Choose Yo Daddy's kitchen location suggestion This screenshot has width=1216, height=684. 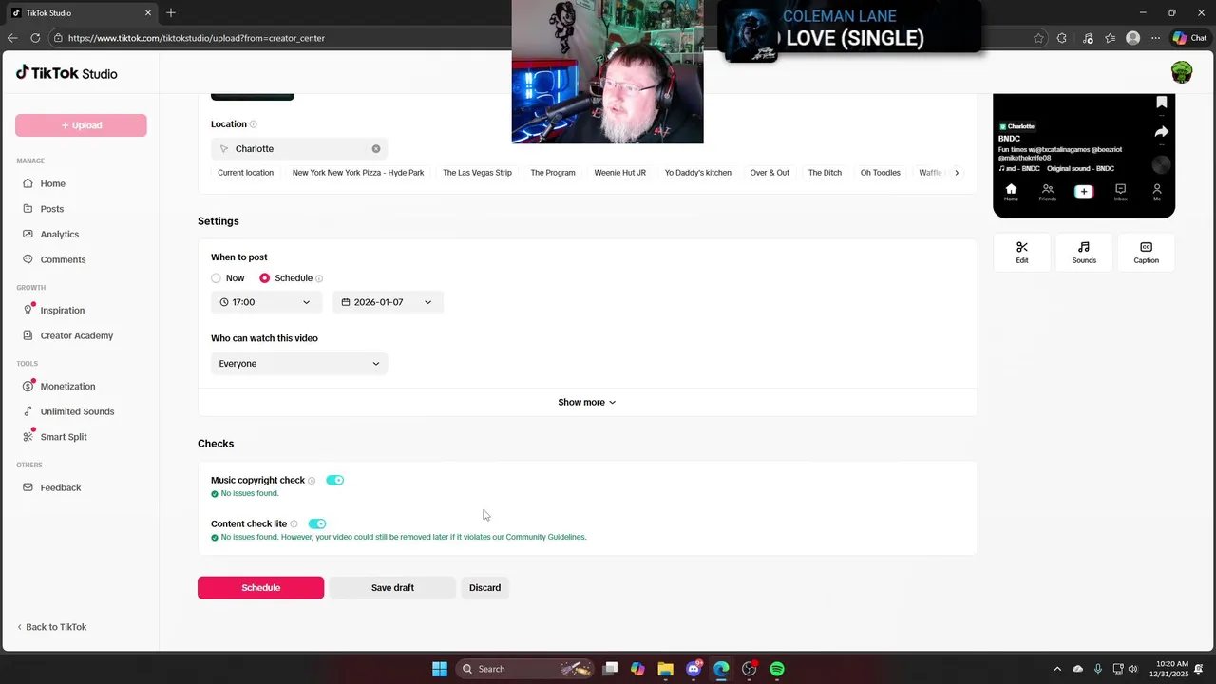[x=697, y=173]
